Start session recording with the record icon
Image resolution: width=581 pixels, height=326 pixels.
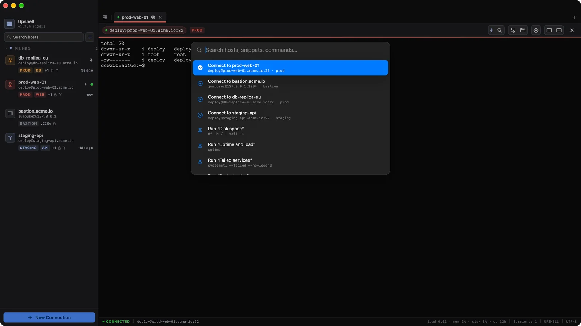pos(536,30)
